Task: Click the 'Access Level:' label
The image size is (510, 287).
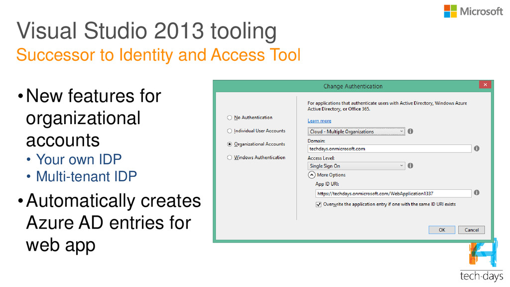Action: pyautogui.click(x=321, y=158)
